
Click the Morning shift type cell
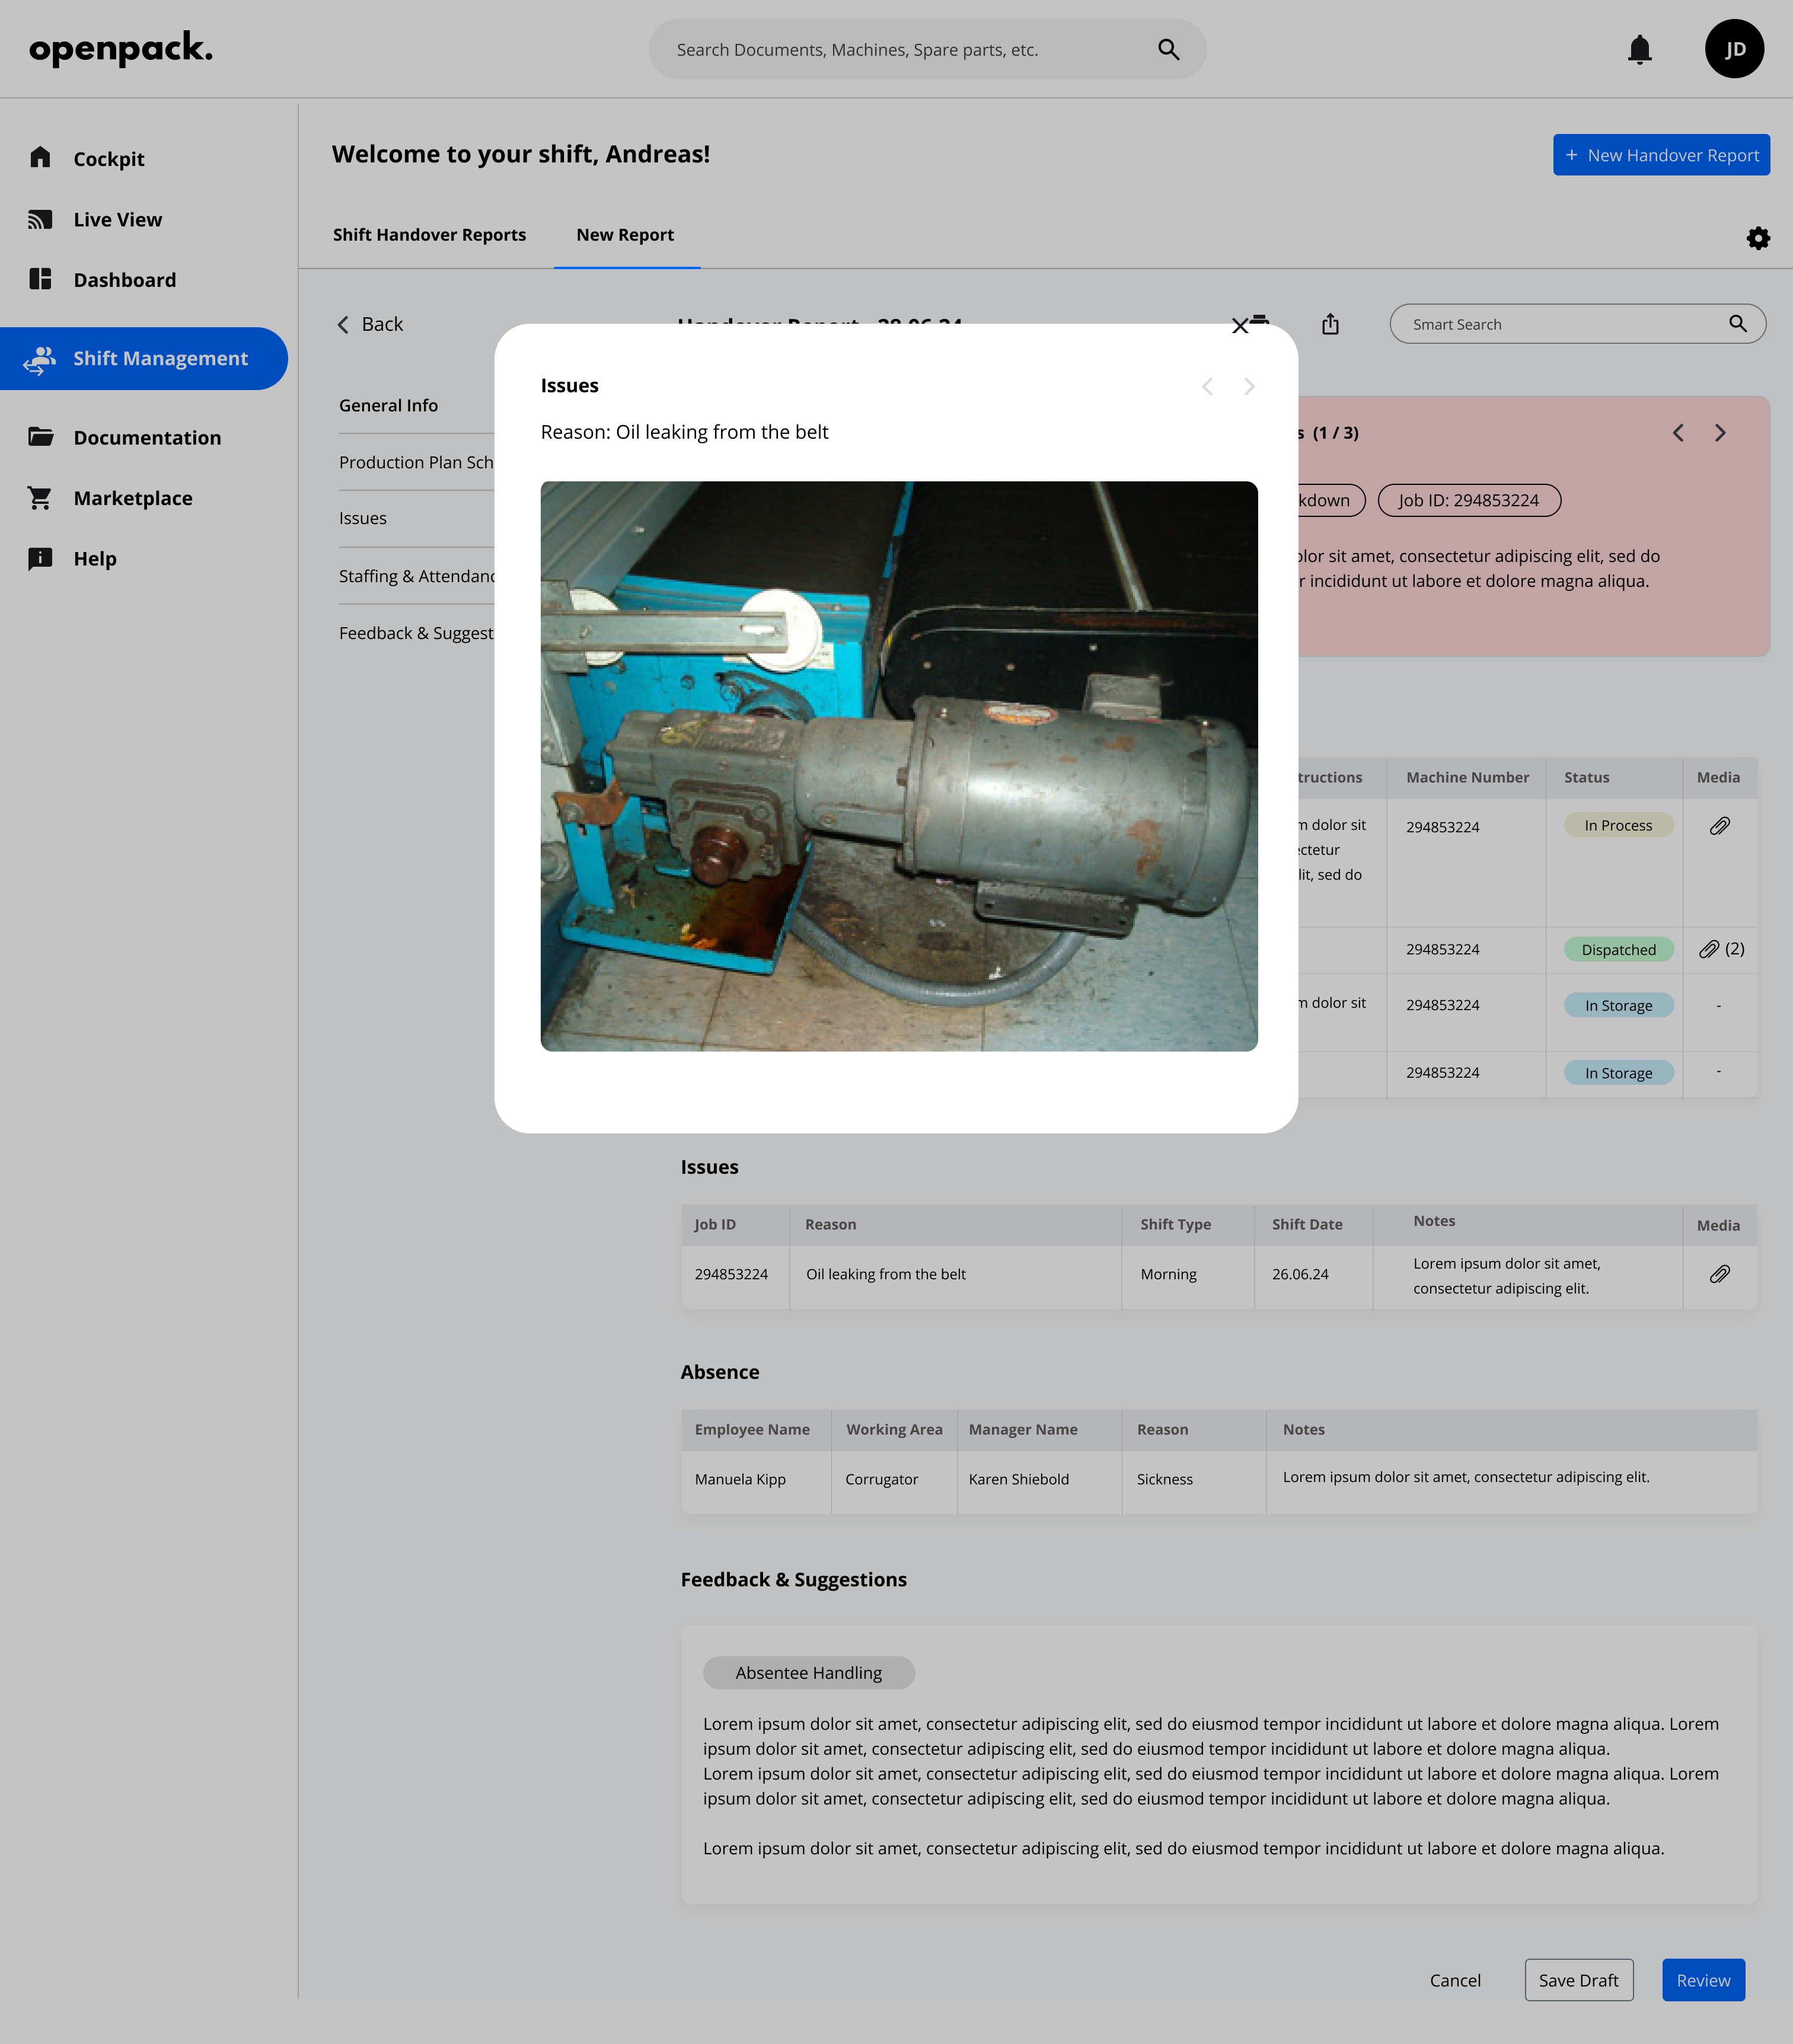pyautogui.click(x=1168, y=1274)
